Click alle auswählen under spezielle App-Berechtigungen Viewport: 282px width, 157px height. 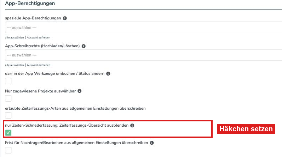click(15, 37)
